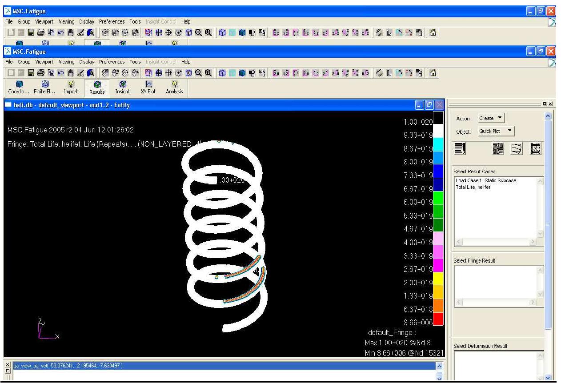561x383 pixels.
Task: Open the Animation Options film icon in Results panel
Action: point(537,149)
